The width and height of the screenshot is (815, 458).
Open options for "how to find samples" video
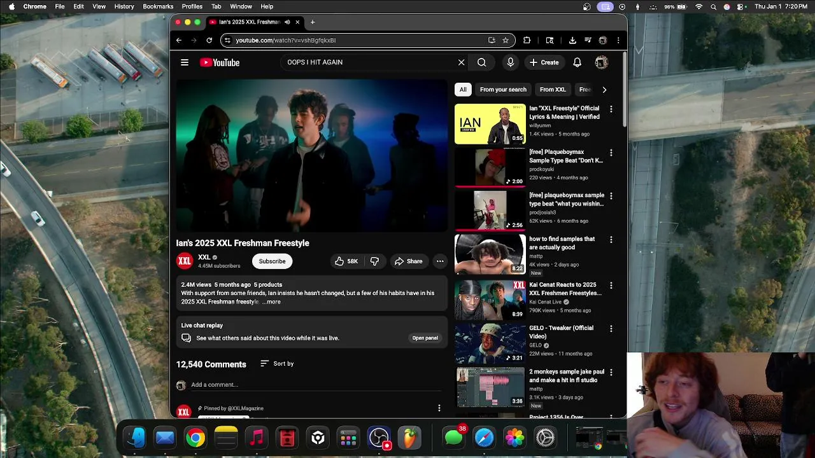pos(611,240)
